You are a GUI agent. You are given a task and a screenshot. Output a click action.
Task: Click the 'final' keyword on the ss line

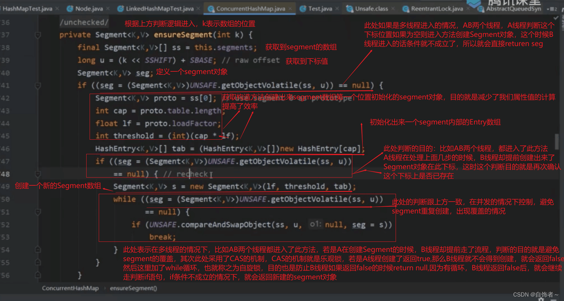(x=88, y=48)
